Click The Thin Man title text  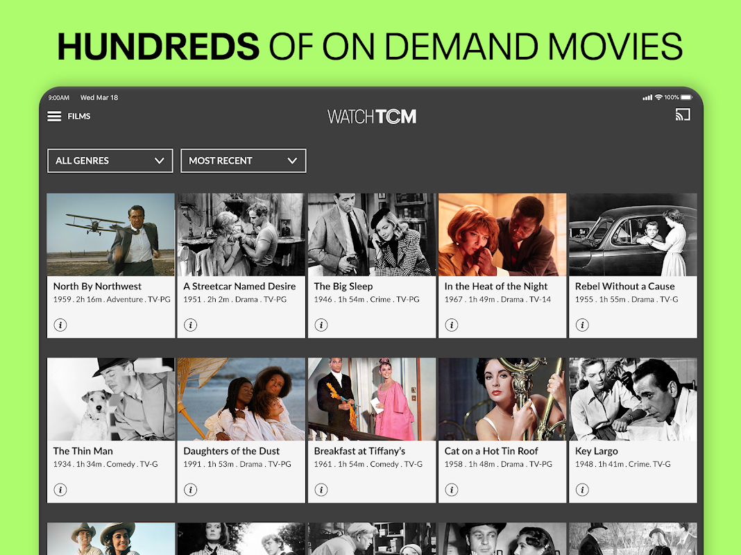click(83, 451)
